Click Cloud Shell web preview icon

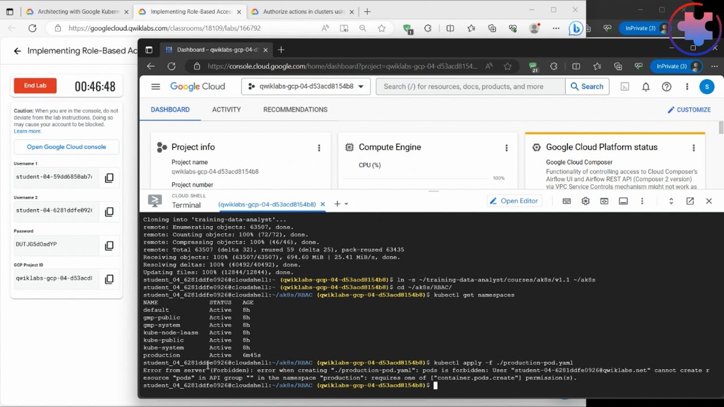click(x=604, y=201)
